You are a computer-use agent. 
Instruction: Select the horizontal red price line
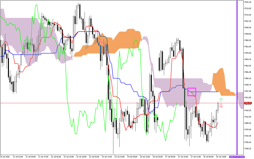(122, 103)
